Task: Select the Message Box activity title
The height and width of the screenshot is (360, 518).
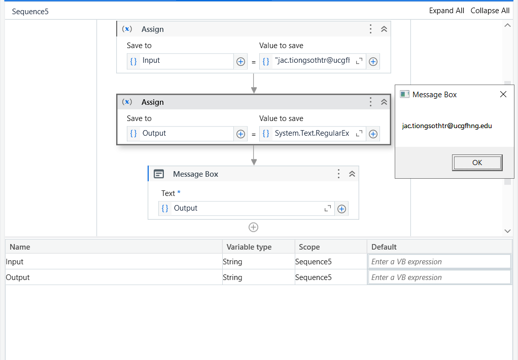Action: [195, 174]
